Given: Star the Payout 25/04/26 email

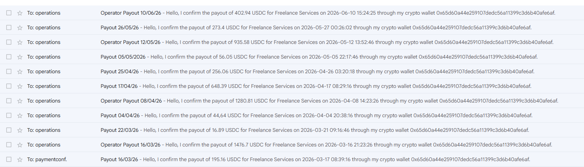Looking at the screenshot, I should click(x=20, y=71).
